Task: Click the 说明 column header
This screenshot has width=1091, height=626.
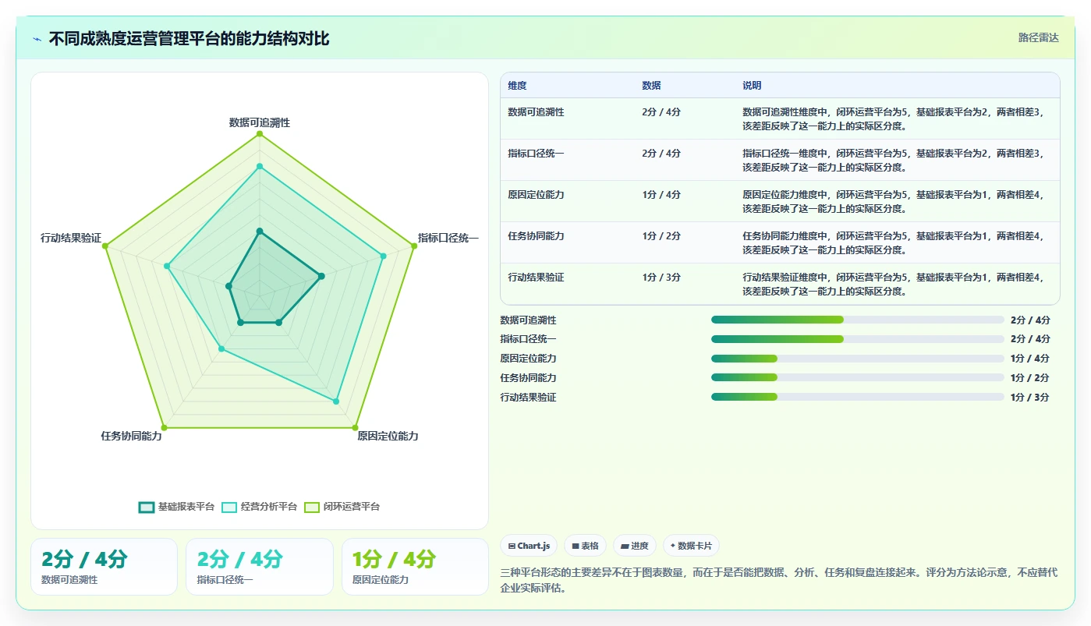Action: 752,86
